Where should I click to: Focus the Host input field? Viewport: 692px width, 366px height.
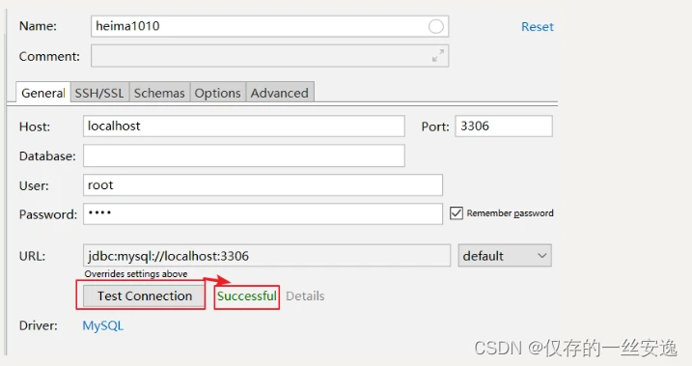point(243,127)
